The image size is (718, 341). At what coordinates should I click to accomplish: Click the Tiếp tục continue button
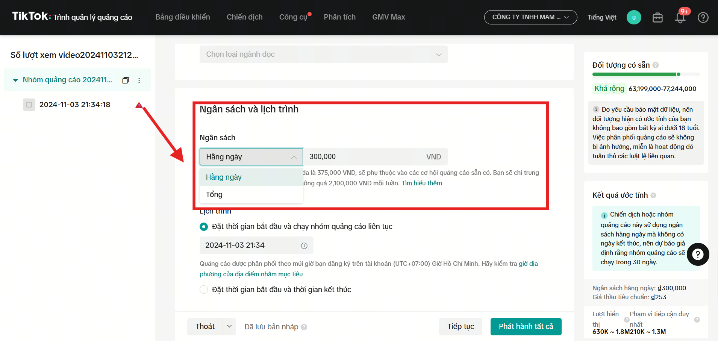pos(460,326)
